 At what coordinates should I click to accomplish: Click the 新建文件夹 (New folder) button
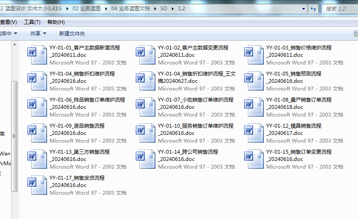[72, 33]
